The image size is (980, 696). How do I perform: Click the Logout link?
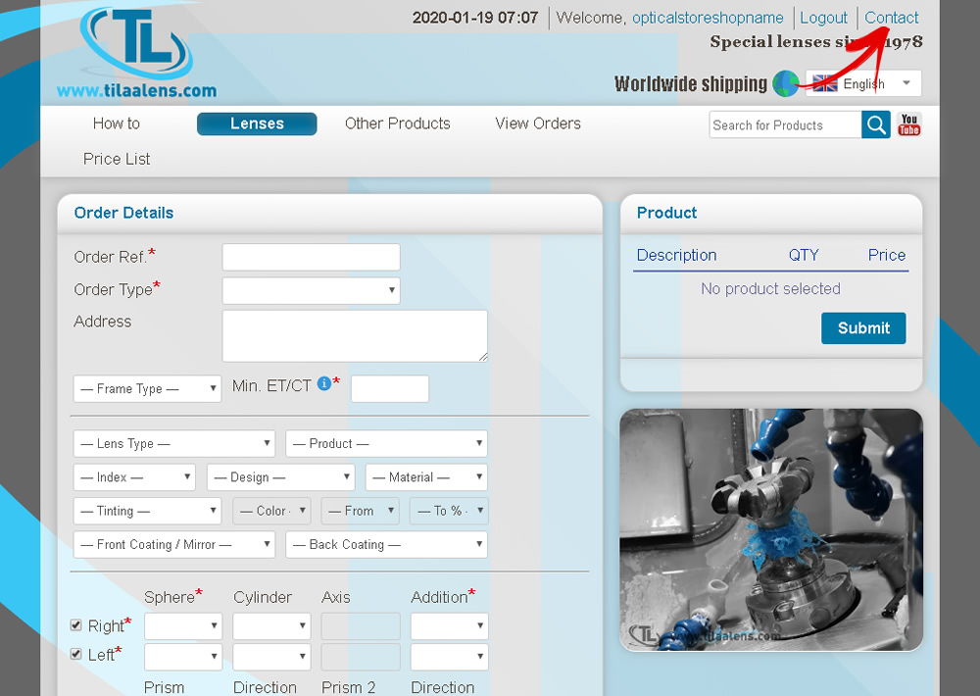823,18
